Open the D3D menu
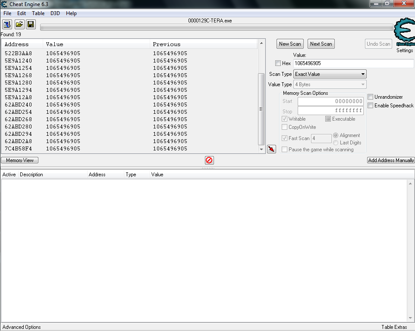 coord(55,13)
